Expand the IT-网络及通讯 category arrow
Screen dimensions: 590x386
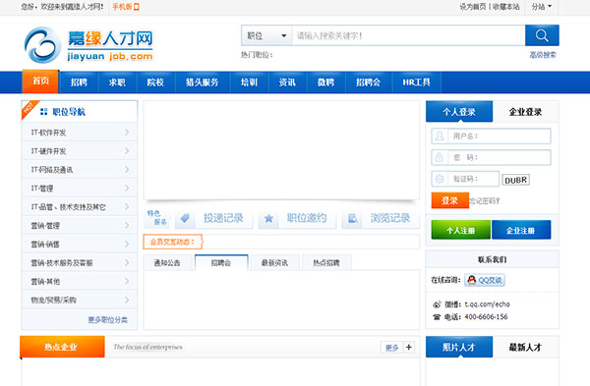(x=127, y=170)
